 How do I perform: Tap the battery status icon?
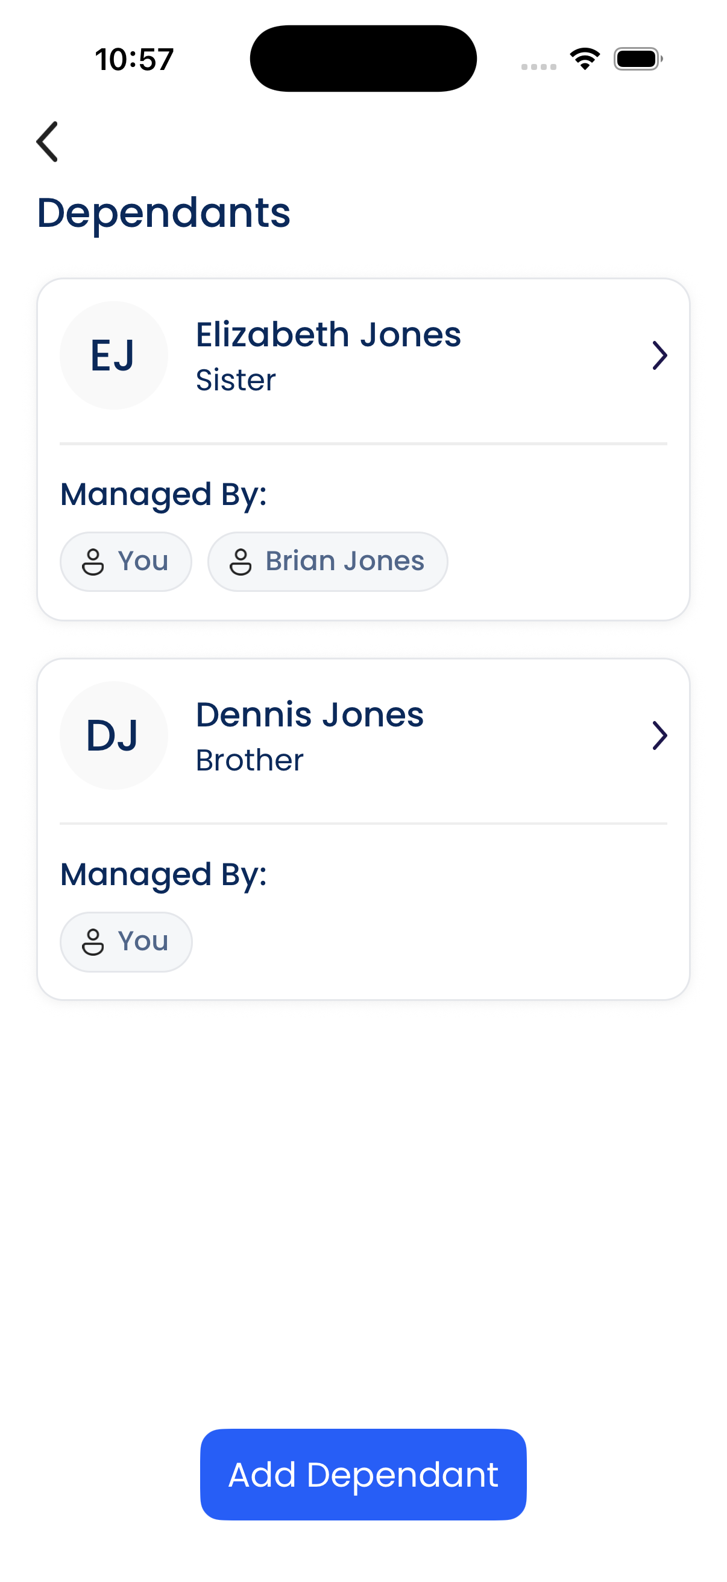point(637,59)
